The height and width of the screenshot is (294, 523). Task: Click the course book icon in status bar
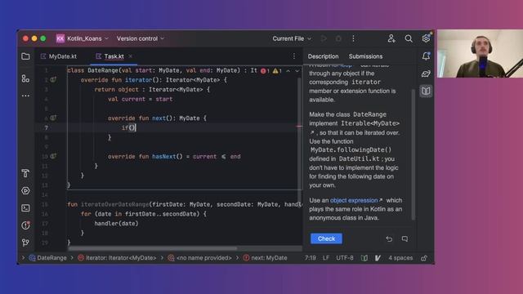pos(364,258)
